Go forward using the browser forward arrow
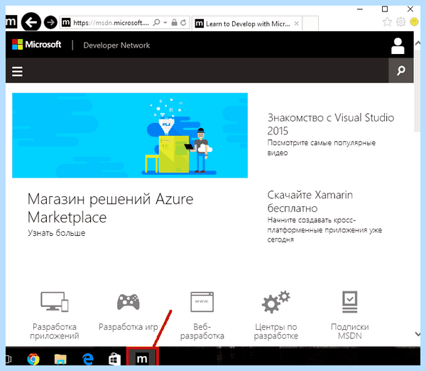The width and height of the screenshot is (426, 371). (50, 22)
